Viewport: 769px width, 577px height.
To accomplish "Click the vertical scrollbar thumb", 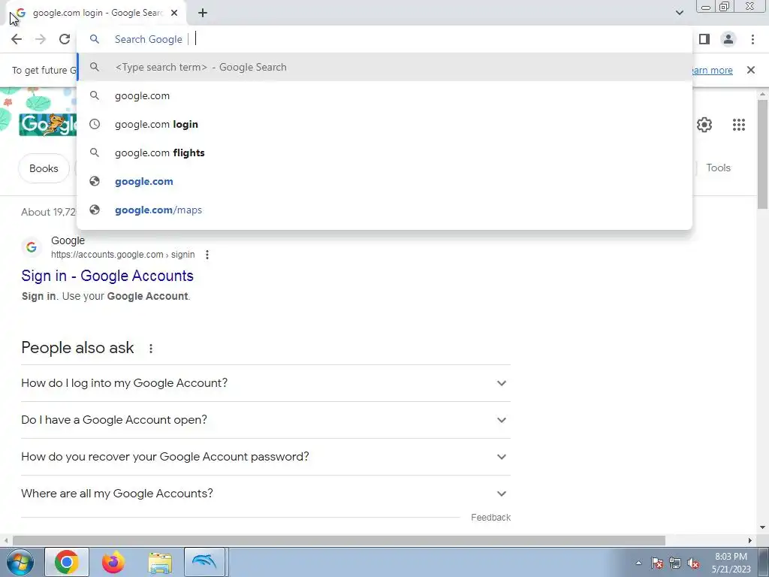I will [762, 155].
